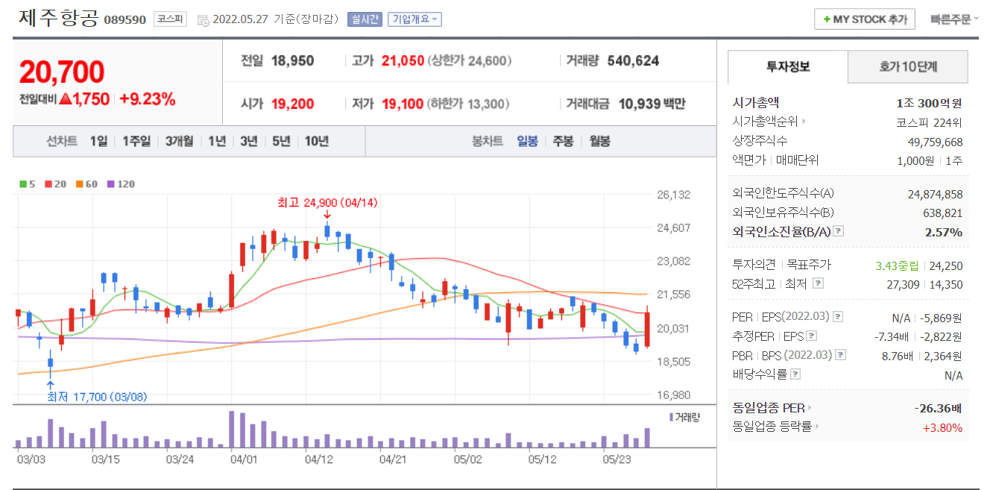Select the 5년 line chart period

click(x=281, y=141)
